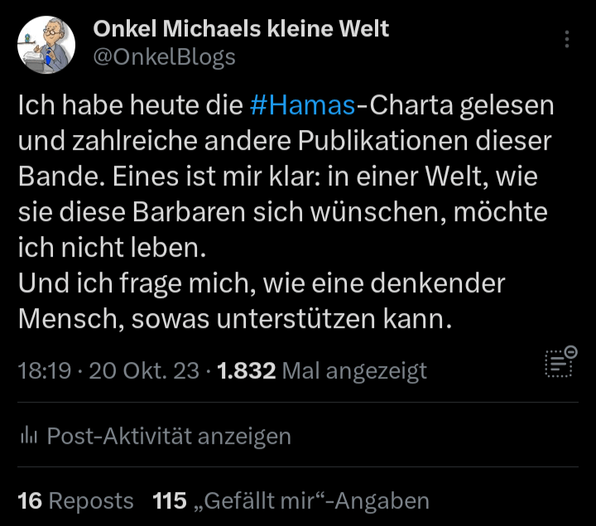Click the note icon beside the view count
This screenshot has height=526, width=596.
coord(560,363)
